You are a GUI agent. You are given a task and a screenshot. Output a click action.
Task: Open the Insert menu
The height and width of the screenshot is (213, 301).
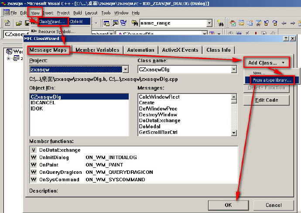pyautogui.click(x=48, y=13)
